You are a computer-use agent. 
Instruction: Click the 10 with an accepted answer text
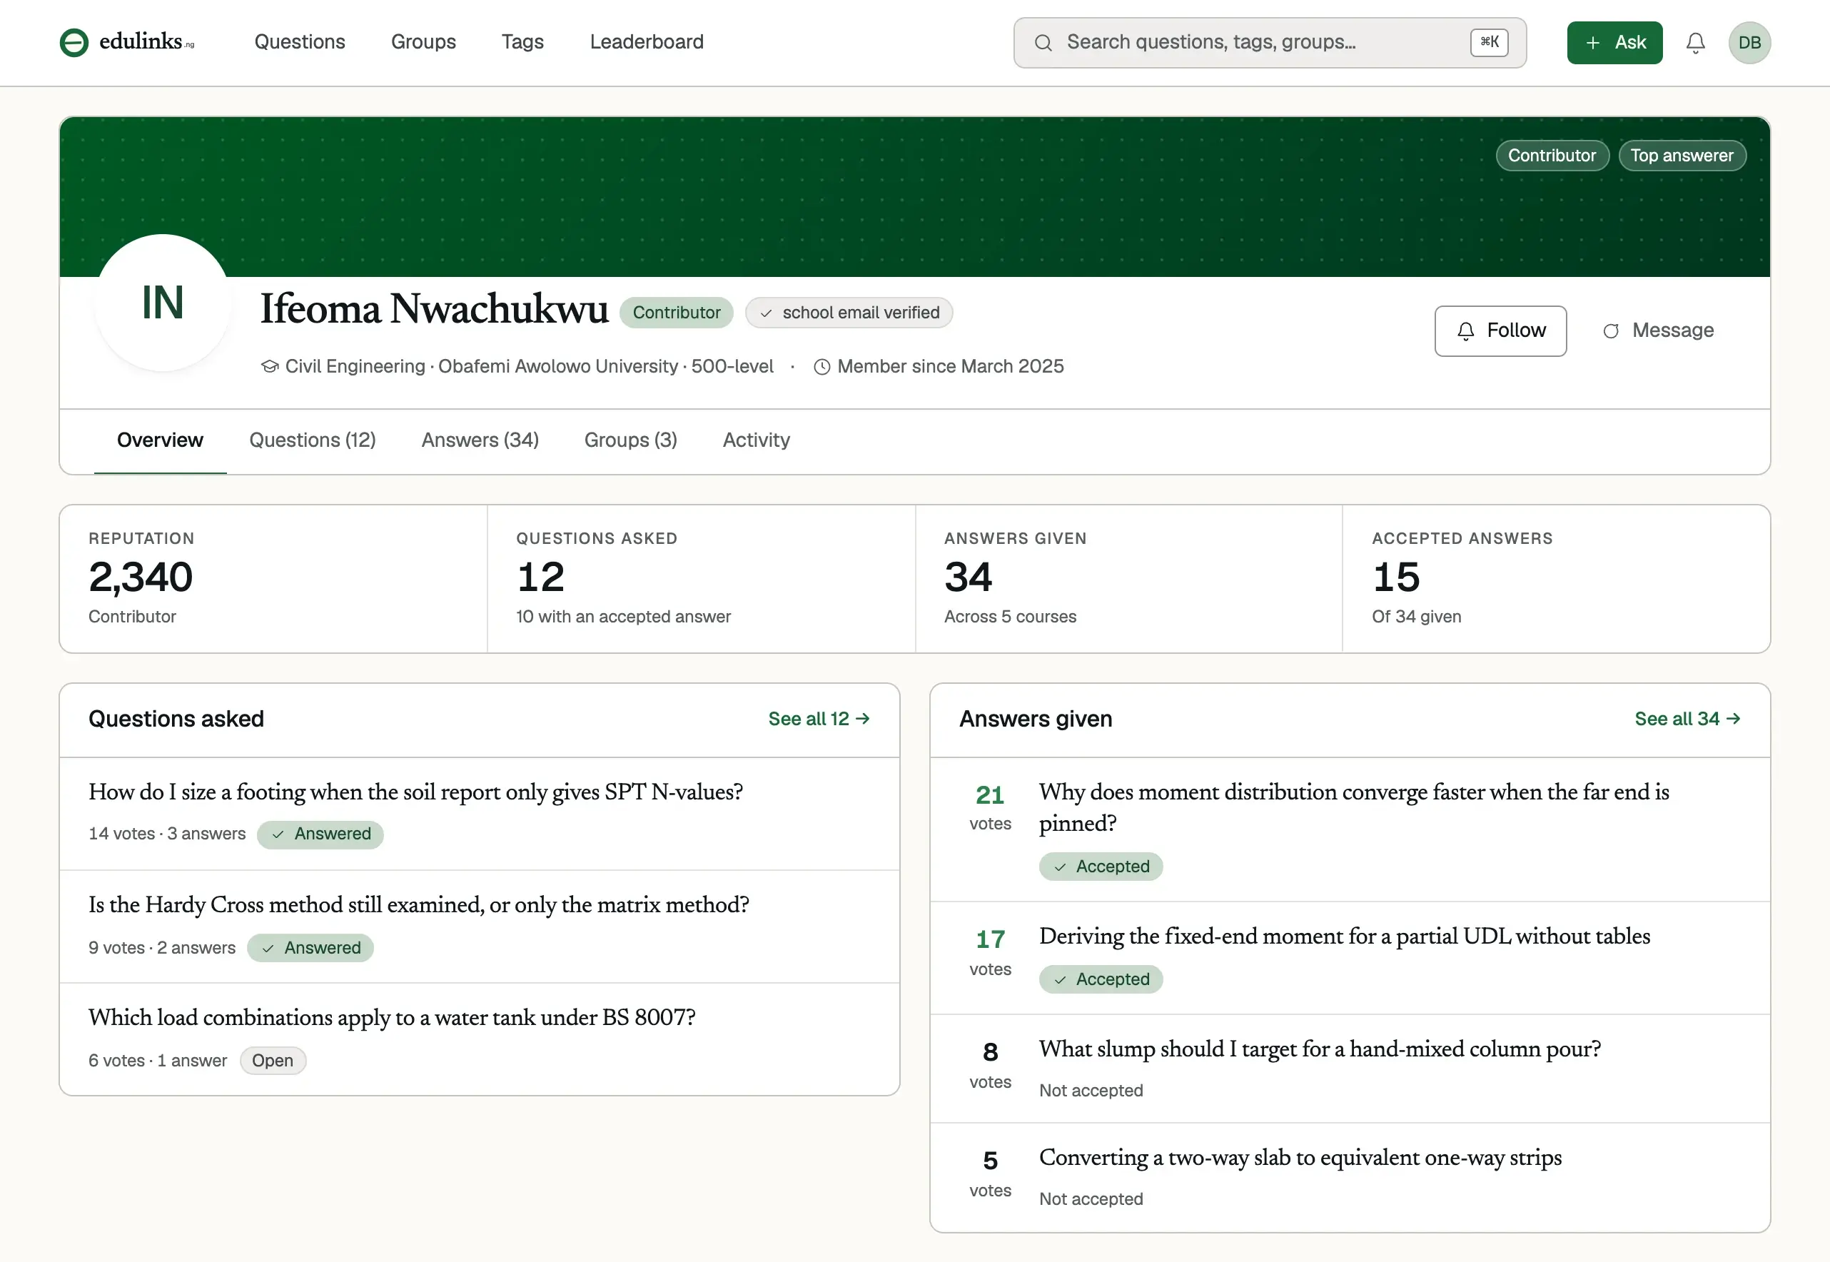click(x=624, y=617)
